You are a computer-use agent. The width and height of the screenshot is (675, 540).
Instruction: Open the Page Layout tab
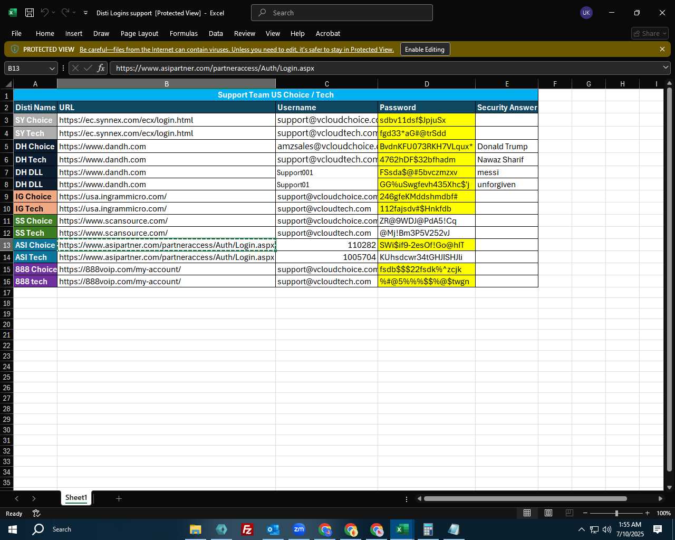pyautogui.click(x=139, y=33)
